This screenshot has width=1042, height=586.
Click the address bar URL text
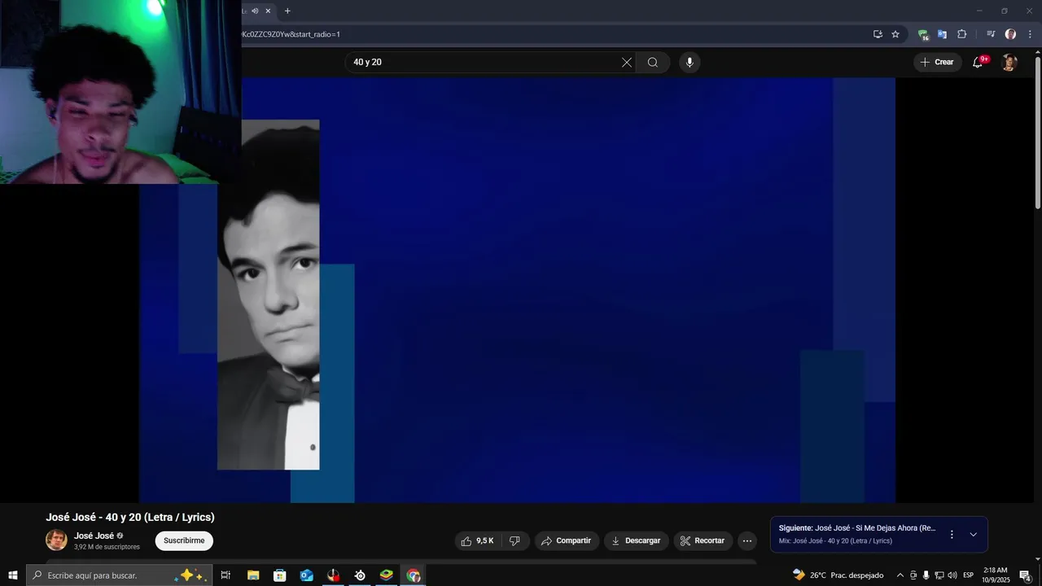click(x=291, y=34)
